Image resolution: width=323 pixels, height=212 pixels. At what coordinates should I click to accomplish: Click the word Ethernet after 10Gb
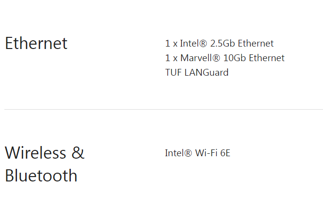[x=267, y=58]
